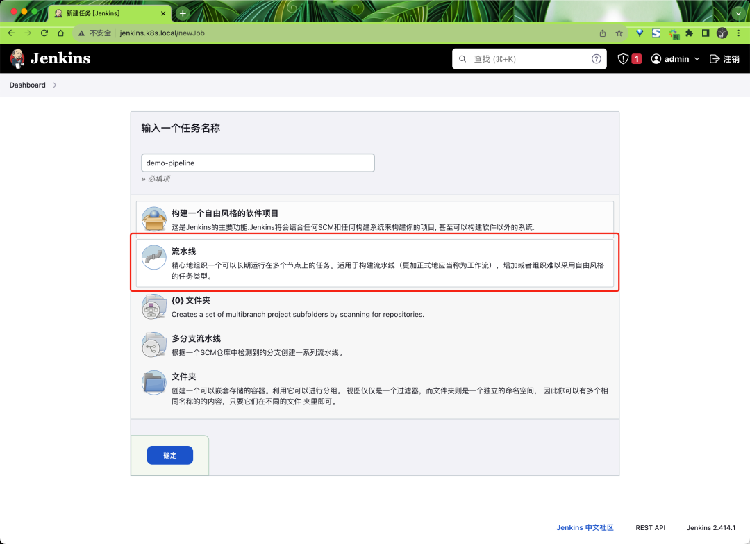
Task: Click the colorful gear extension icon
Action: click(674, 33)
